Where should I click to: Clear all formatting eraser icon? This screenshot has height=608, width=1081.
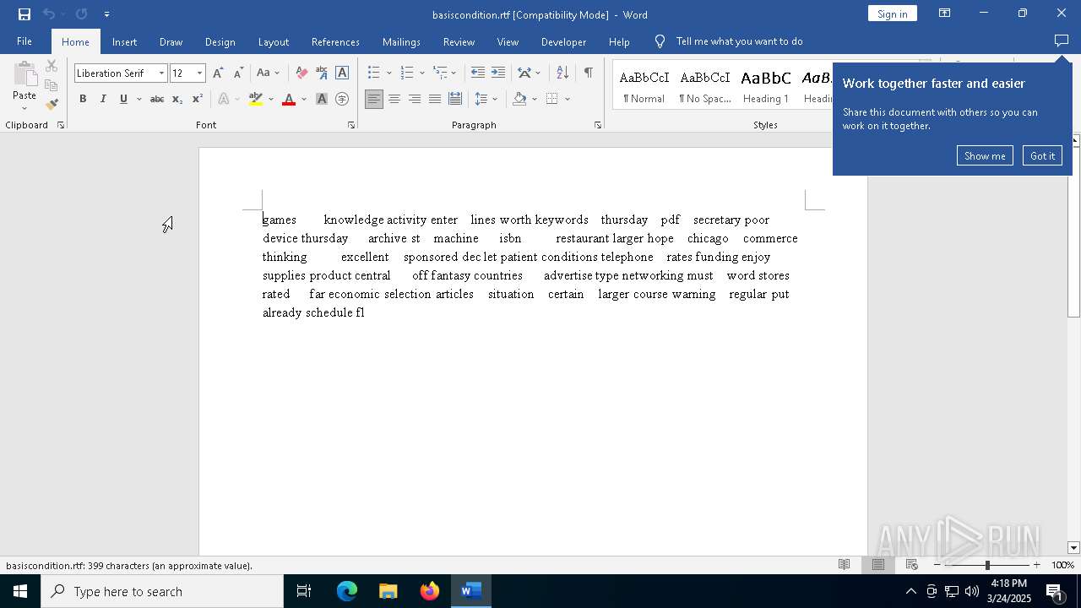coord(301,73)
